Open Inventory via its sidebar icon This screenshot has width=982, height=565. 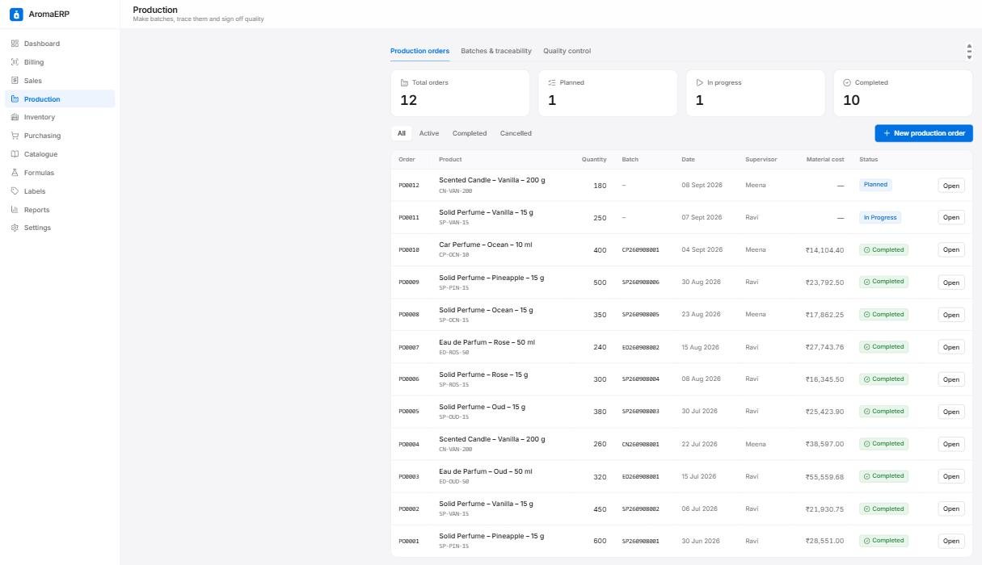pos(15,117)
